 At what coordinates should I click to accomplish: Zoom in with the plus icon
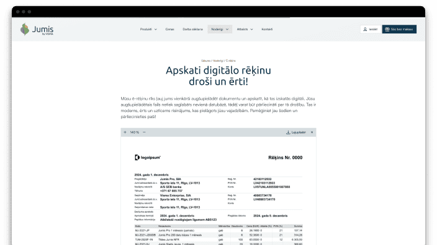coord(125,132)
